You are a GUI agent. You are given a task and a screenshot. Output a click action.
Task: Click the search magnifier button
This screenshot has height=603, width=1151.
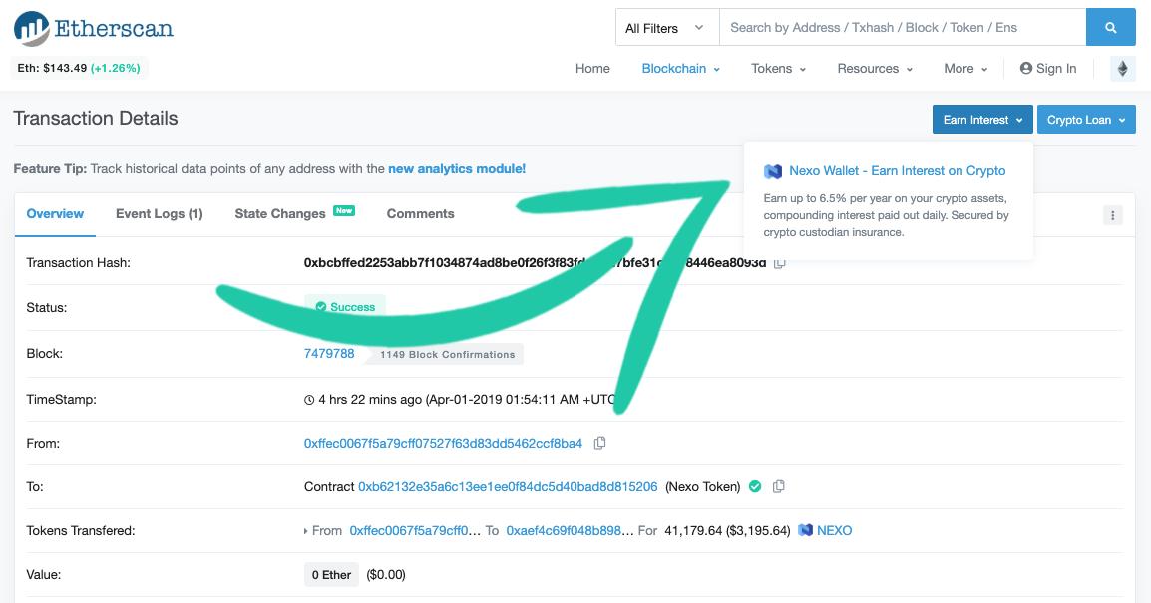1111,28
